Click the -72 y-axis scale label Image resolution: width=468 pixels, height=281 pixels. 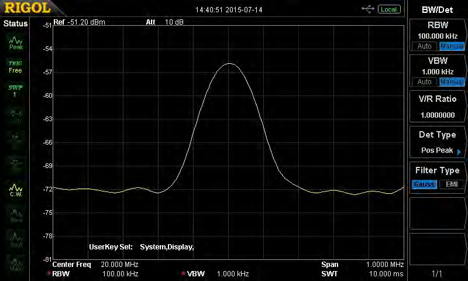47,189
